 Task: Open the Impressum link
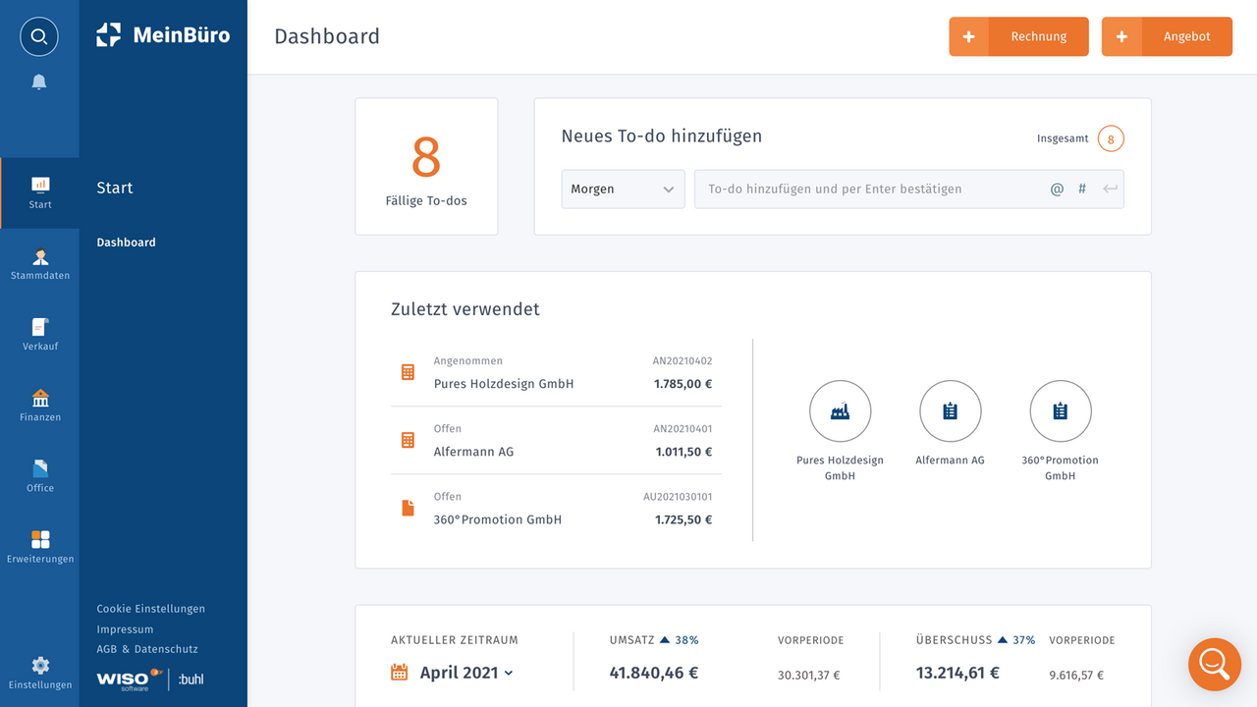[x=125, y=628]
